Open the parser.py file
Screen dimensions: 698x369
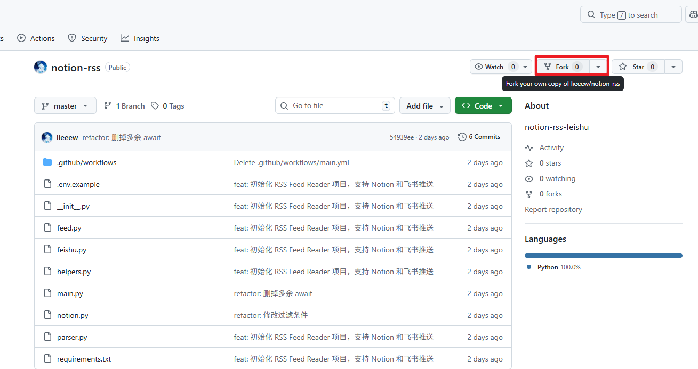[73, 337]
